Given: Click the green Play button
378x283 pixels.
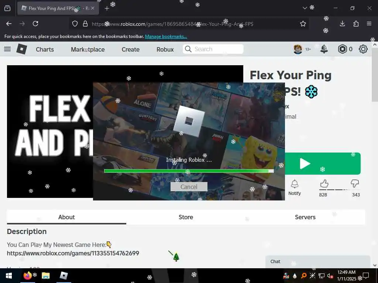Looking at the screenshot, I should 323,164.
